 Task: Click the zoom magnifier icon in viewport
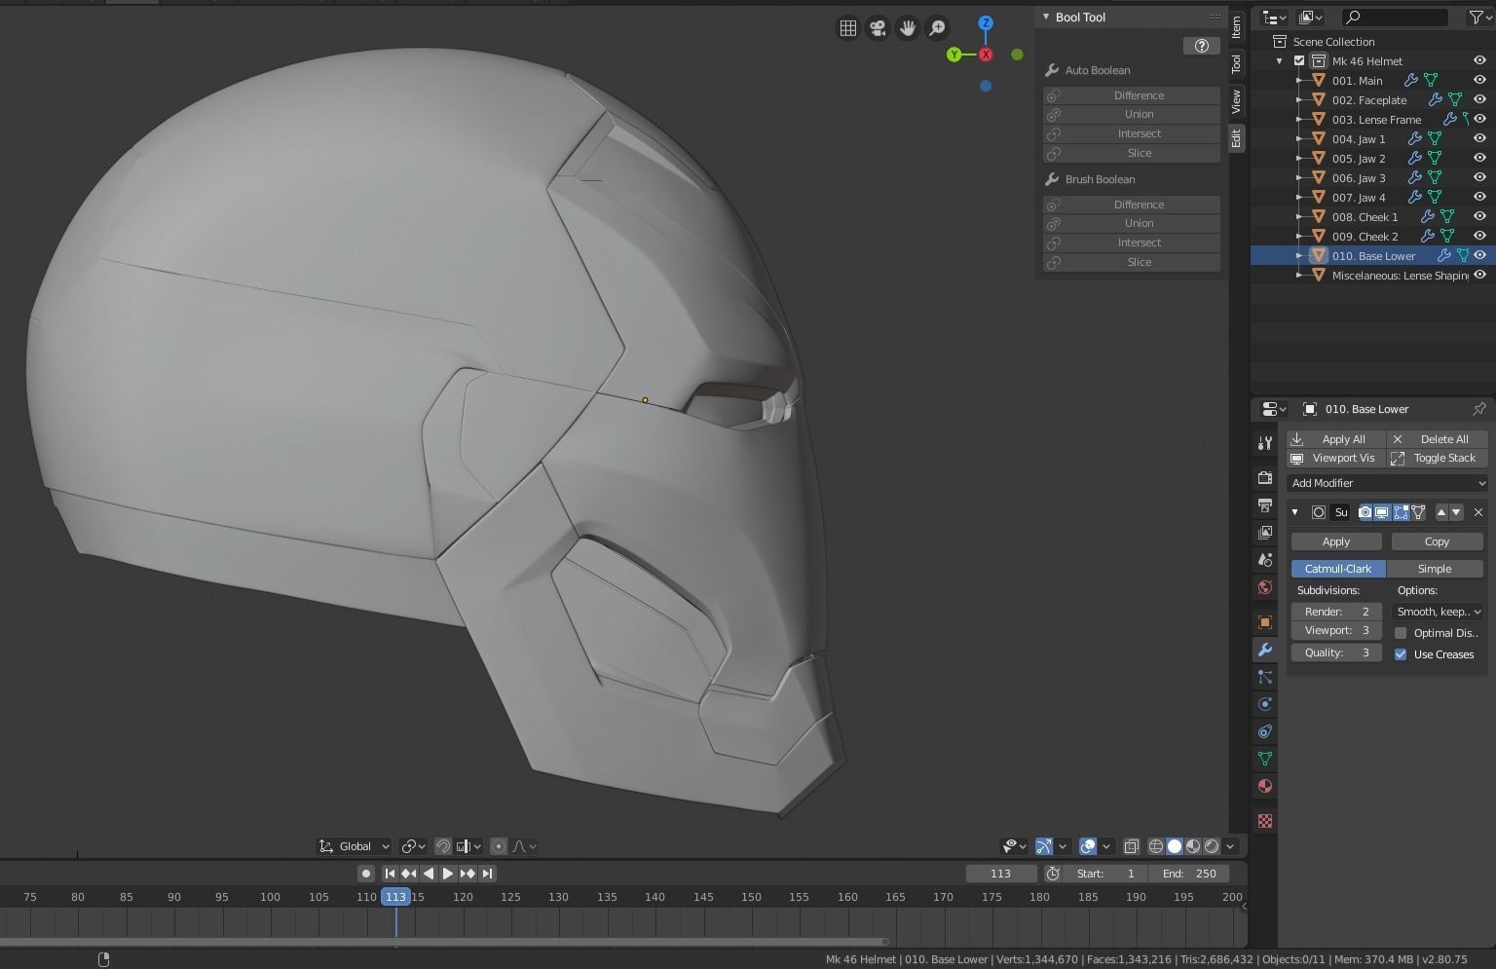pyautogui.click(x=937, y=28)
